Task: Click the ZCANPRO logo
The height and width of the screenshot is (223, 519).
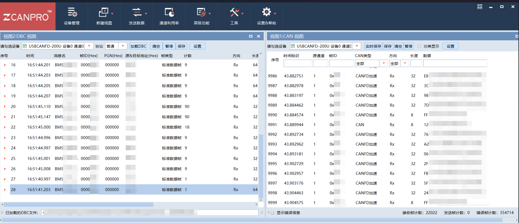Action: coord(28,17)
